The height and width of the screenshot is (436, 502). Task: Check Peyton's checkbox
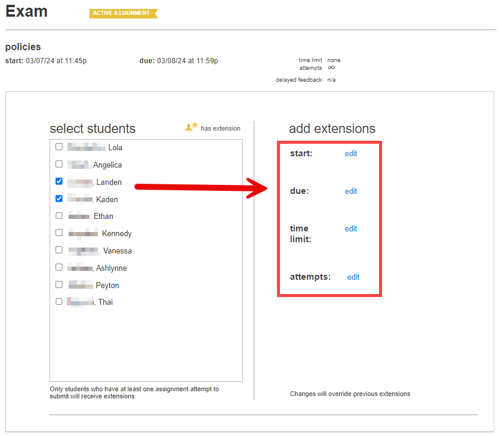(59, 285)
